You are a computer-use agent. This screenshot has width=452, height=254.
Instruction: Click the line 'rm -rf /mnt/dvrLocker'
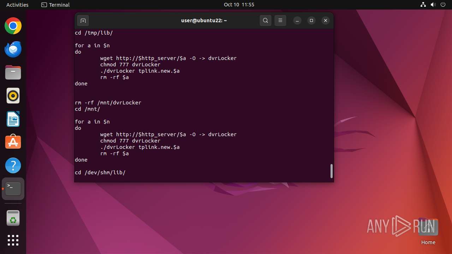click(108, 103)
